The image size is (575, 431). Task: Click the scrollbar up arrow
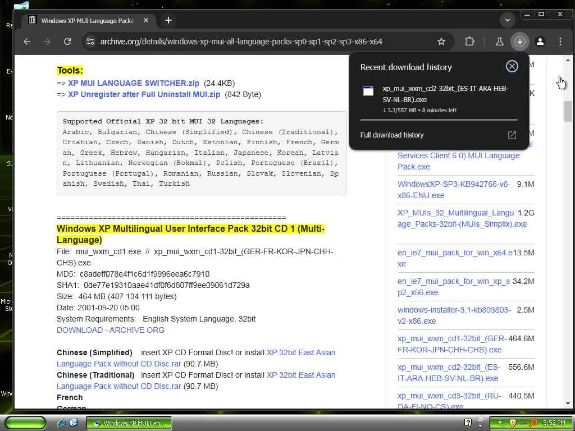click(x=568, y=60)
